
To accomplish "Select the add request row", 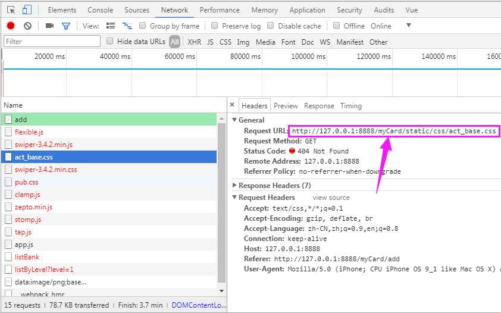I will [109, 120].
